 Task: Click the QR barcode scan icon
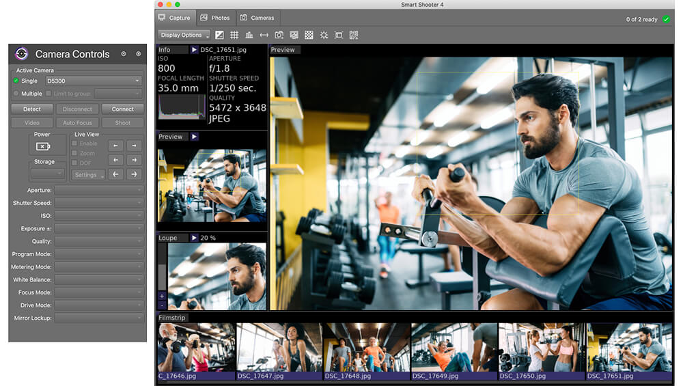[x=354, y=35]
